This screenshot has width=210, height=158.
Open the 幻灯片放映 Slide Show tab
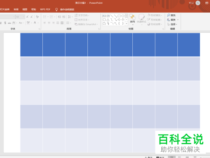coord(5,9)
